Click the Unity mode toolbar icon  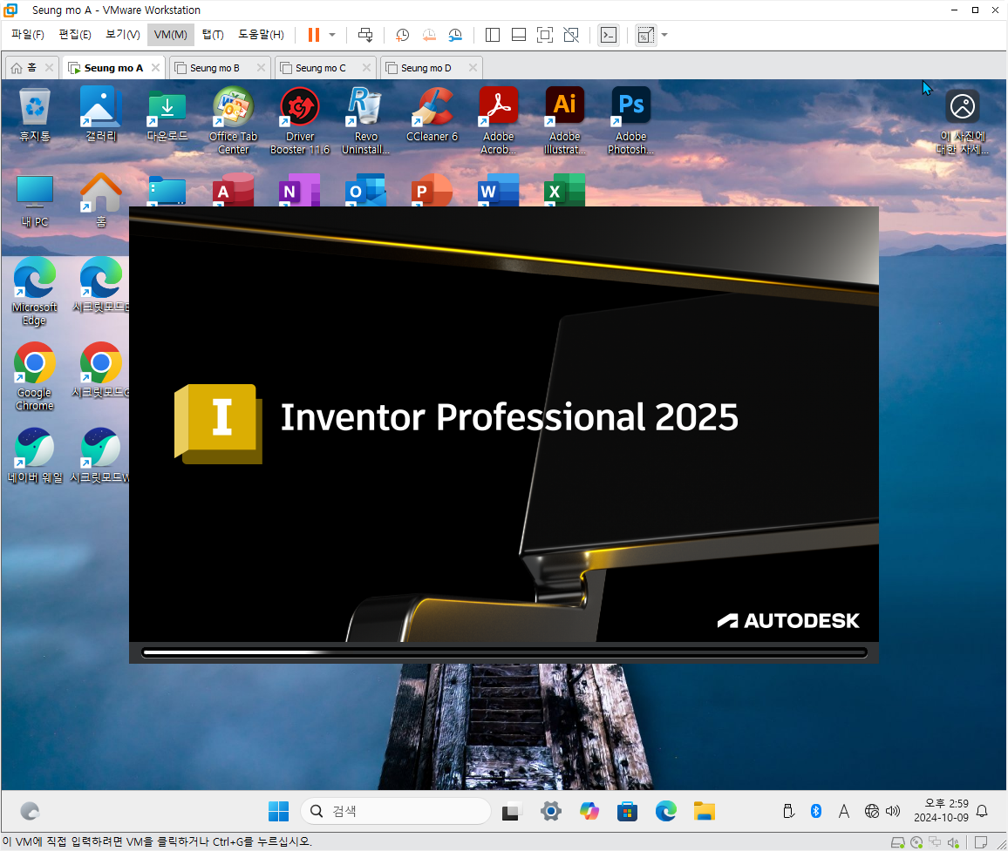[571, 35]
